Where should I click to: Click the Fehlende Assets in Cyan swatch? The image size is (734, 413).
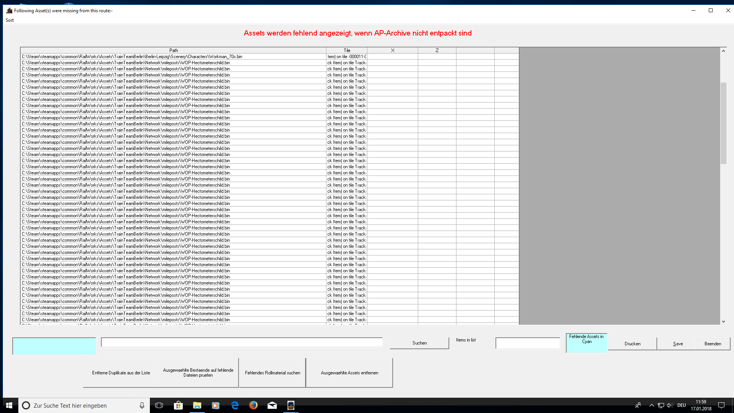click(x=586, y=343)
